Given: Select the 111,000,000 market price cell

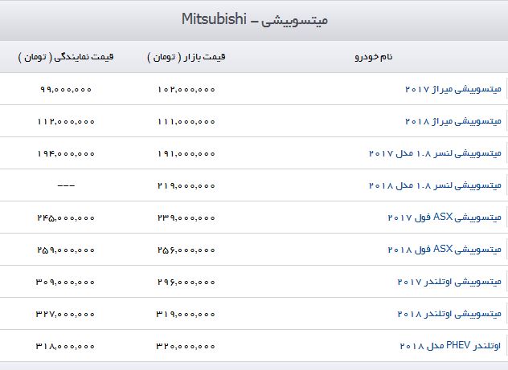Looking at the screenshot, I should pos(186,122).
